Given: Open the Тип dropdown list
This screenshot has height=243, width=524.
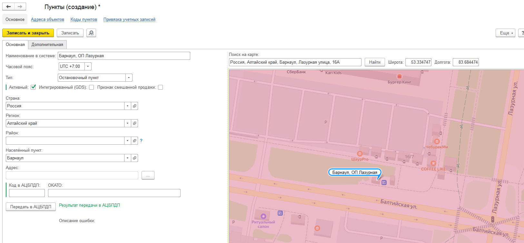Looking at the screenshot, I should (x=129, y=78).
